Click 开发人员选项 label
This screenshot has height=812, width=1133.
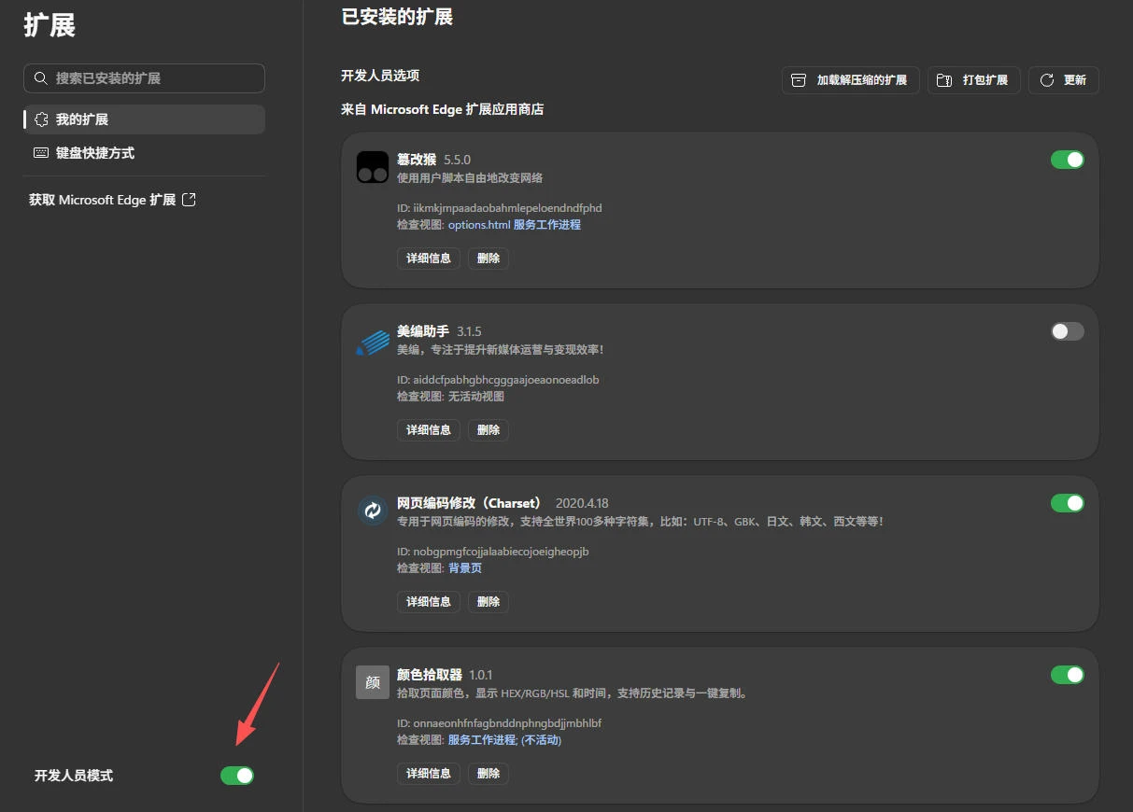[380, 76]
